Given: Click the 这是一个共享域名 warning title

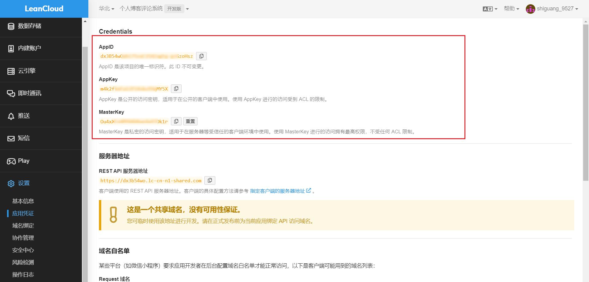Looking at the screenshot, I should (185, 210).
